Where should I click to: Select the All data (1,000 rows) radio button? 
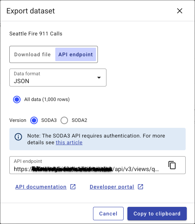point(17,100)
